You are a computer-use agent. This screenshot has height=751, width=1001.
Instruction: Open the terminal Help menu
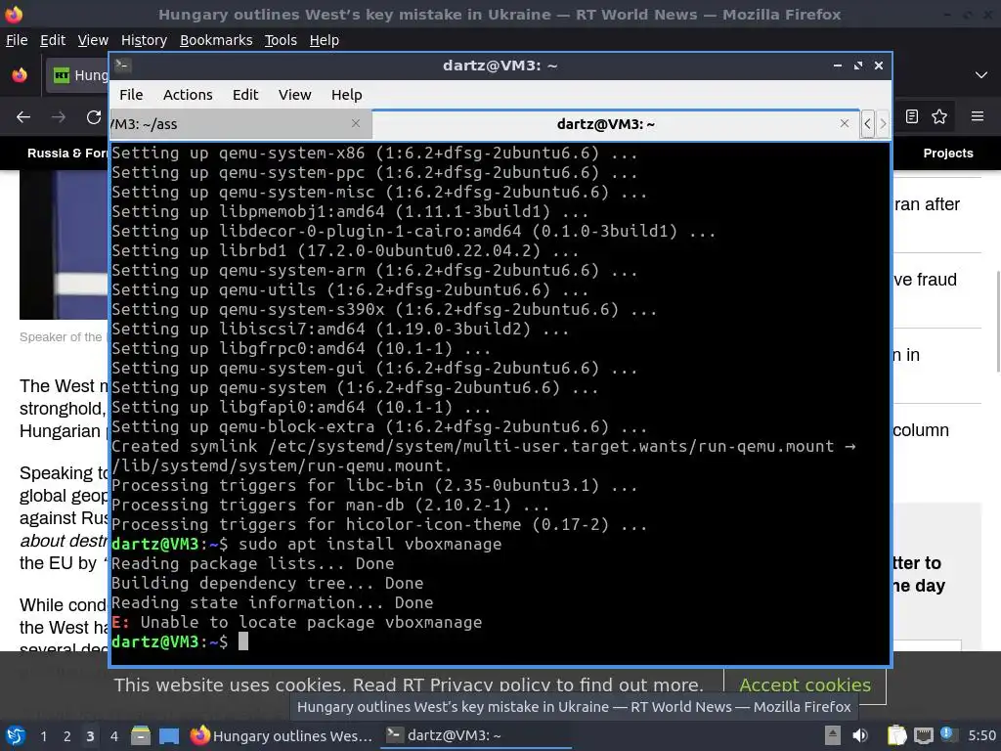click(x=346, y=95)
